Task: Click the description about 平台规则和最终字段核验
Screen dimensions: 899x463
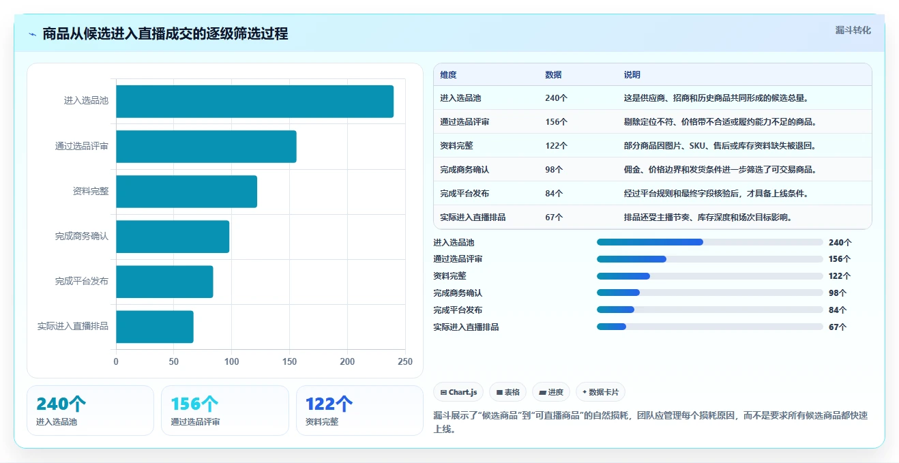Action: point(716,194)
